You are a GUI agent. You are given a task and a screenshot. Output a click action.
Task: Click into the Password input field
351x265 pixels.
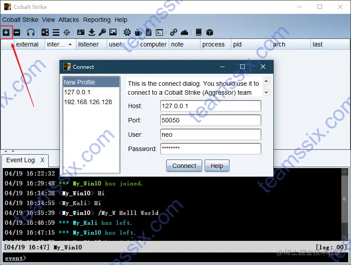coord(211,149)
